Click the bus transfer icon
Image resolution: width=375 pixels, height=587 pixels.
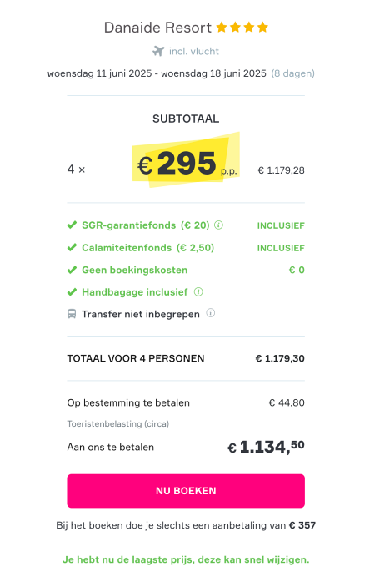(72, 314)
